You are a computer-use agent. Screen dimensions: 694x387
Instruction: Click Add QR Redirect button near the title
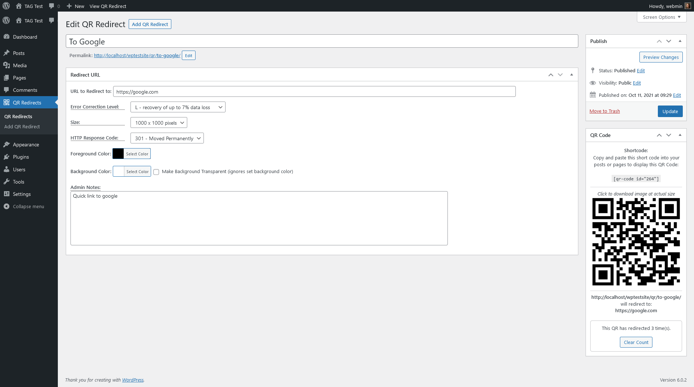[x=150, y=24]
